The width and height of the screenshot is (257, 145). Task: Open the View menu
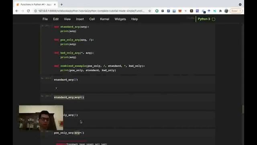click(x=67, y=19)
